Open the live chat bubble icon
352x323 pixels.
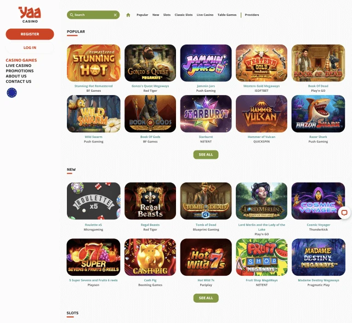click(344, 213)
